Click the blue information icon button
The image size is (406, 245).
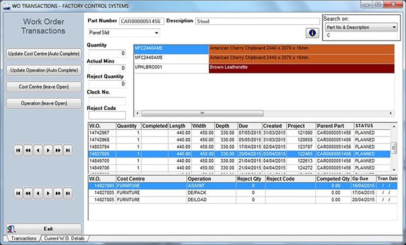click(x=312, y=33)
